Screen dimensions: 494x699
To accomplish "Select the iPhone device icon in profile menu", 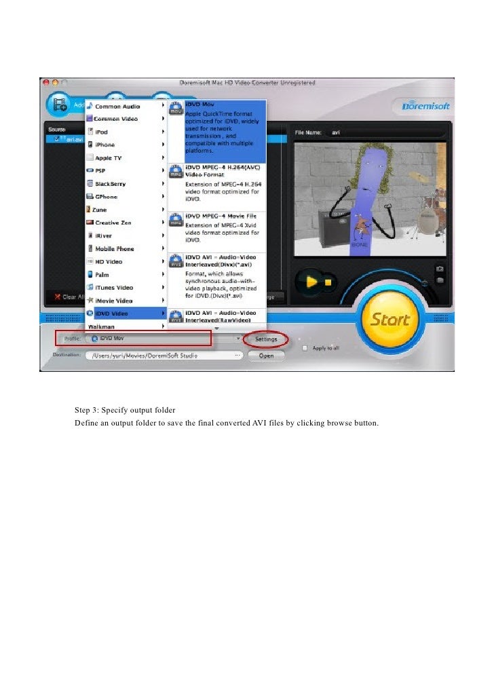I will (90, 145).
